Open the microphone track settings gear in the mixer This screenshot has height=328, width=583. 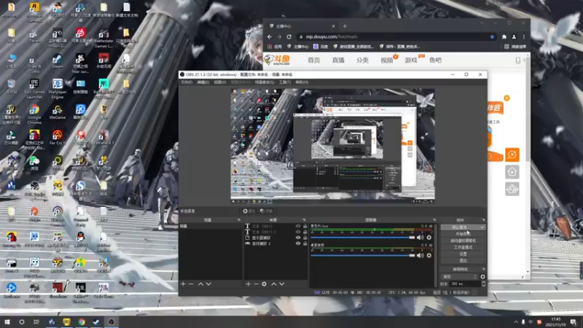[429, 238]
